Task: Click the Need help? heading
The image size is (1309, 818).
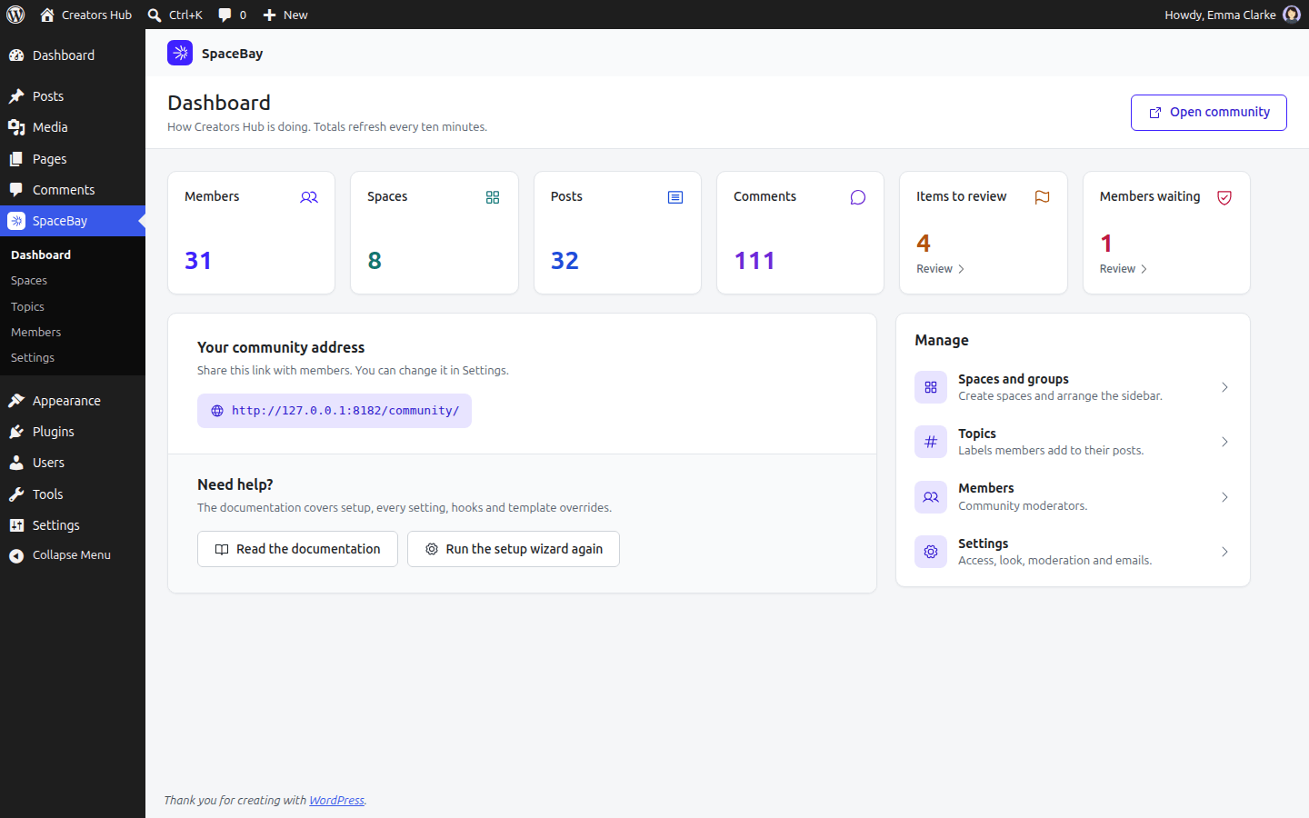Action: pyautogui.click(x=235, y=484)
